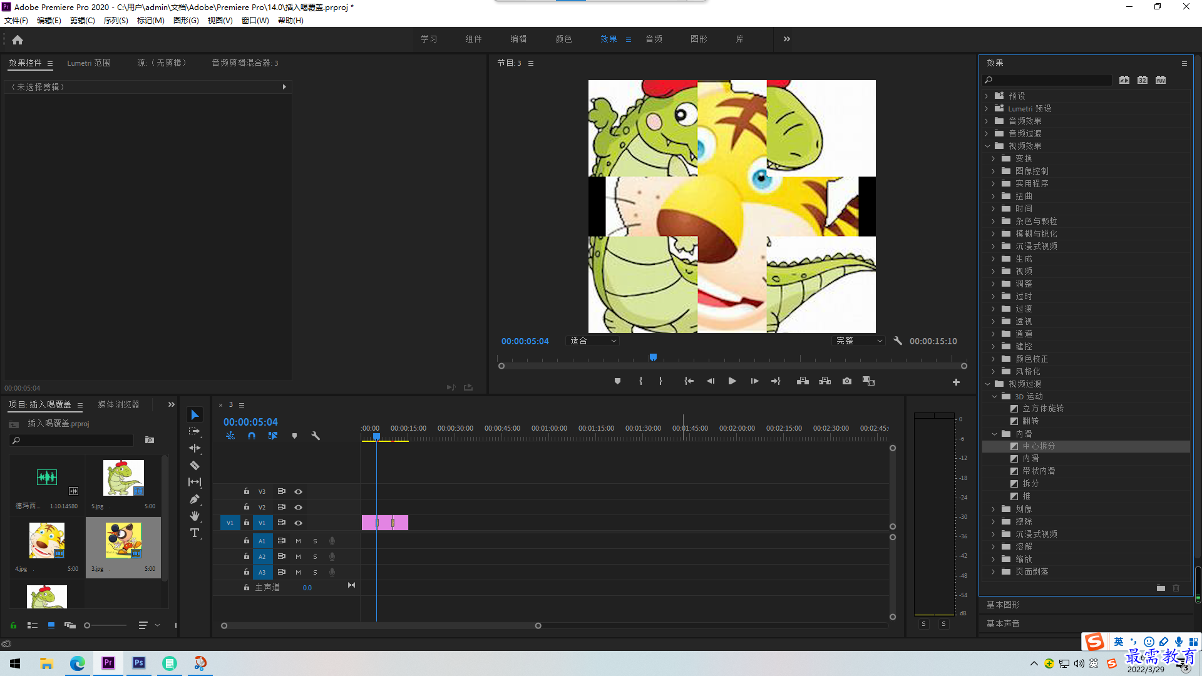Click the Extract button
Viewport: 1202px width, 676px height.
824,381
